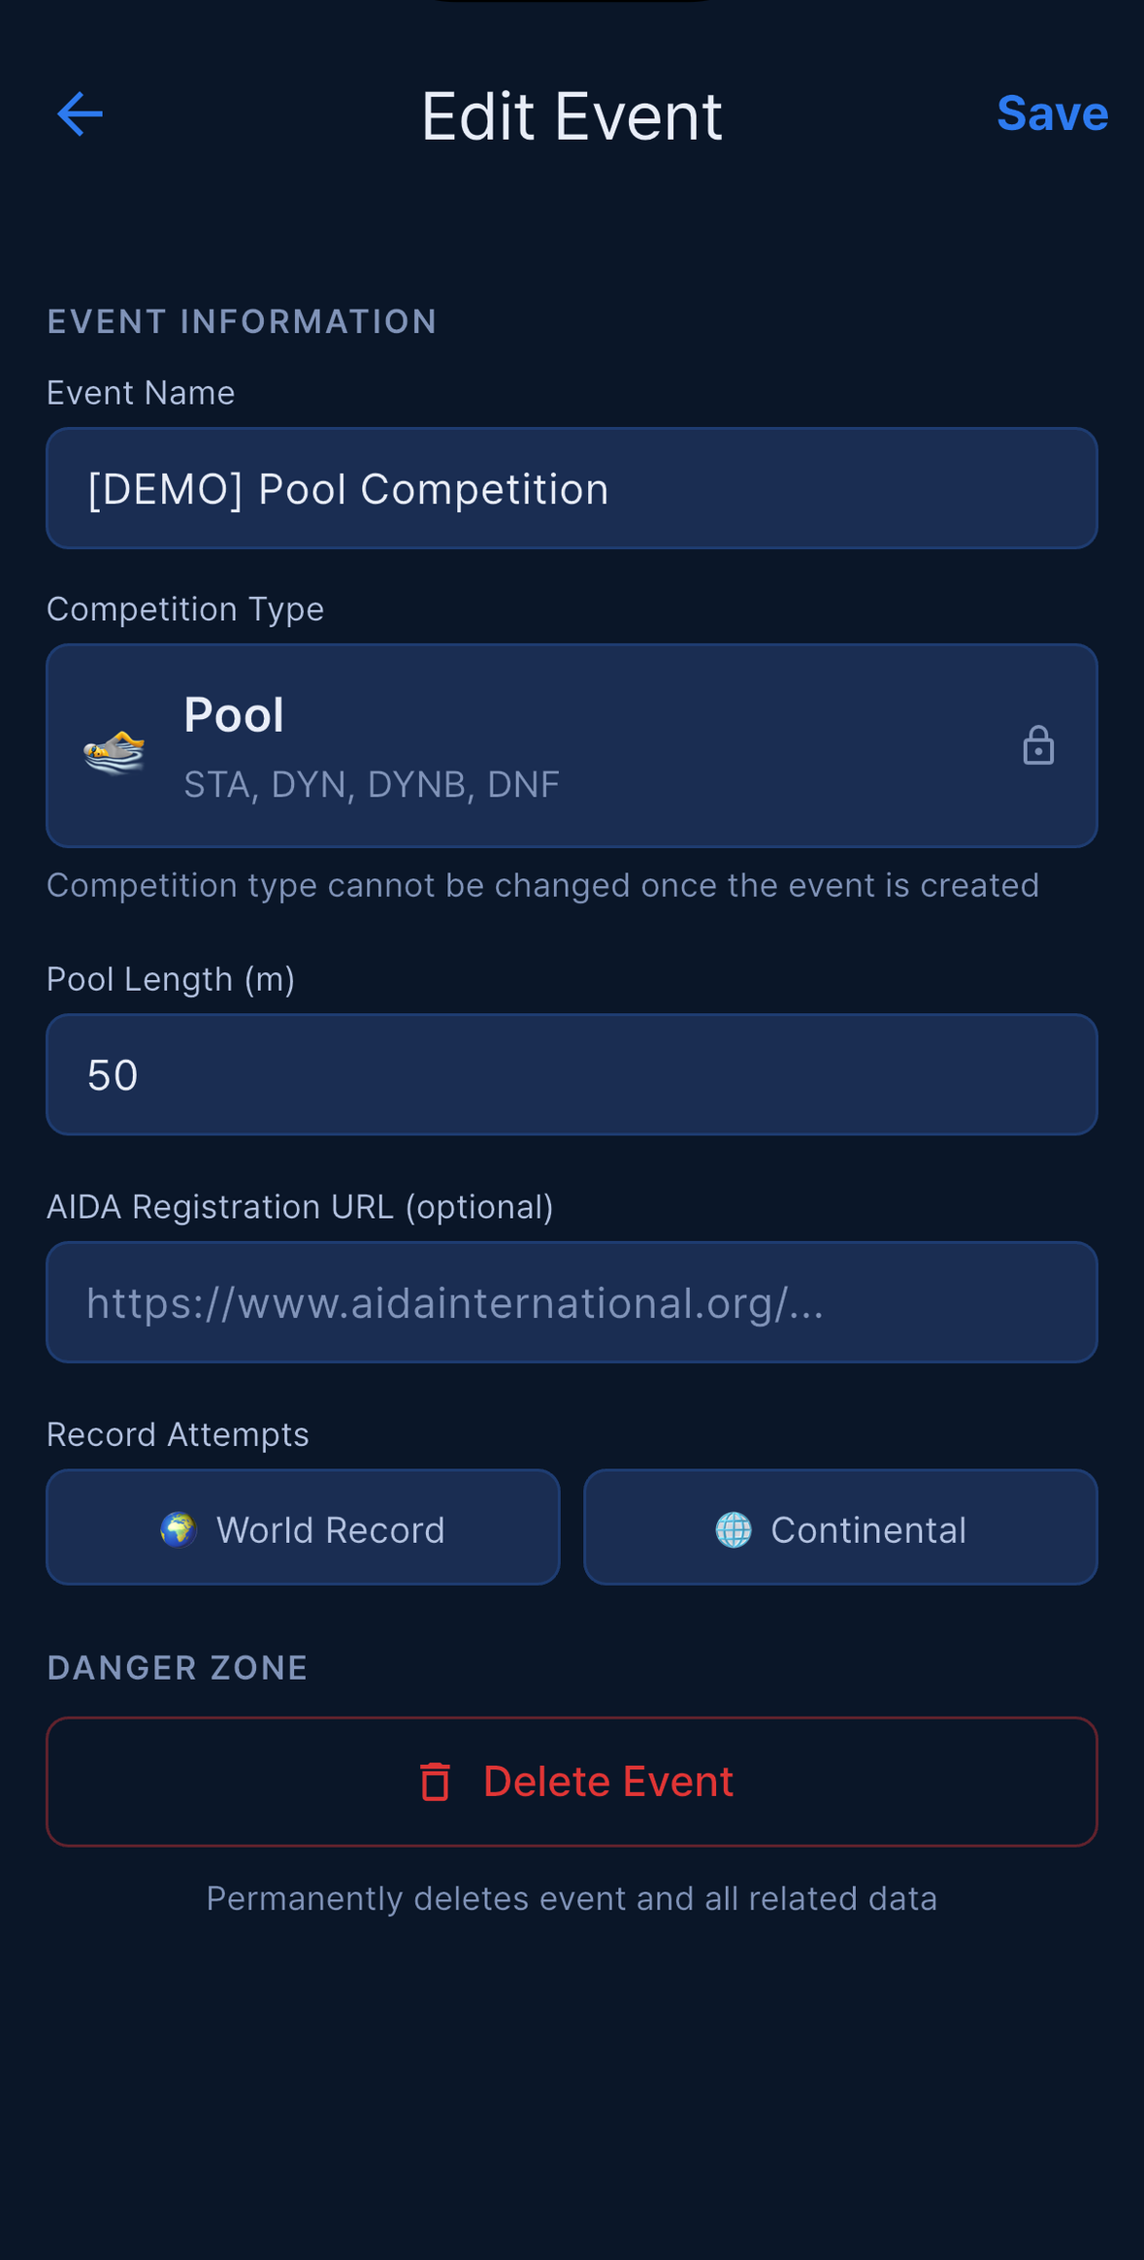Click the competition type locked notice text
1144x2260 pixels.
[542, 885]
